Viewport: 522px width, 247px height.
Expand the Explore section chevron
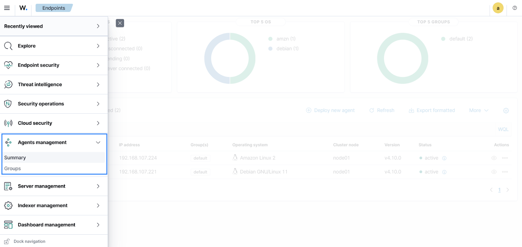point(98,46)
